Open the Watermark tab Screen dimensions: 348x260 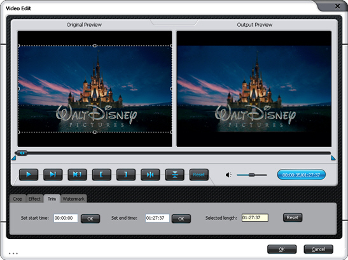click(x=73, y=199)
